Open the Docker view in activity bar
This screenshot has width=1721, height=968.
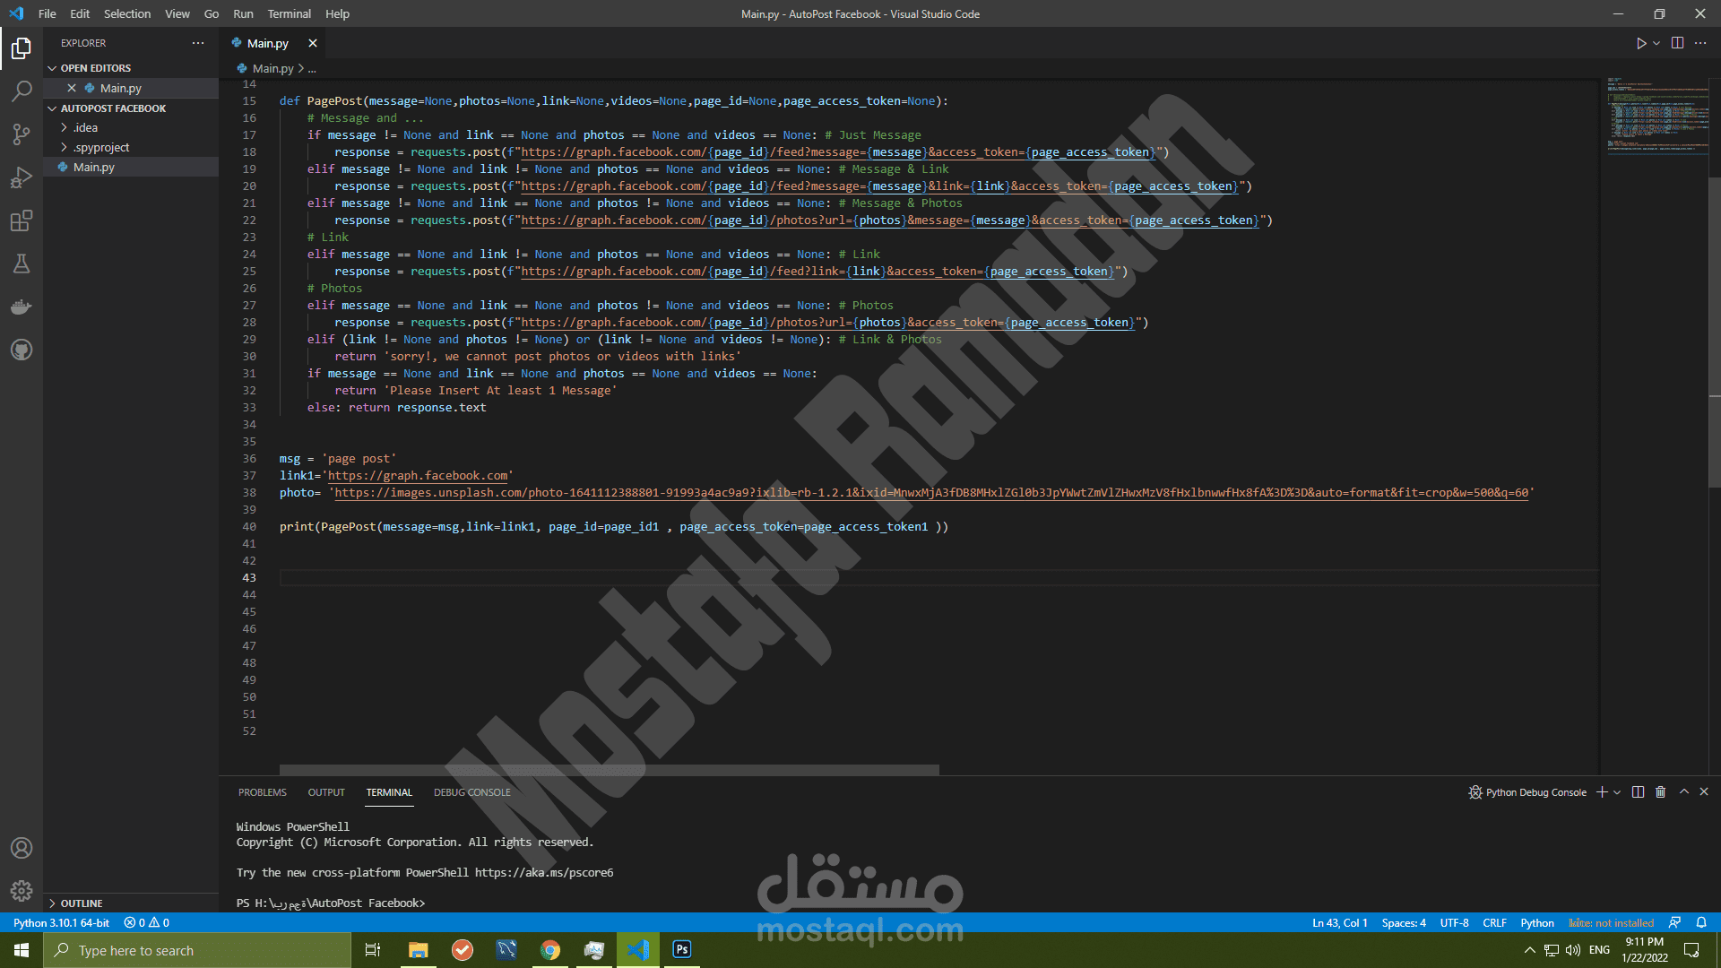22,307
